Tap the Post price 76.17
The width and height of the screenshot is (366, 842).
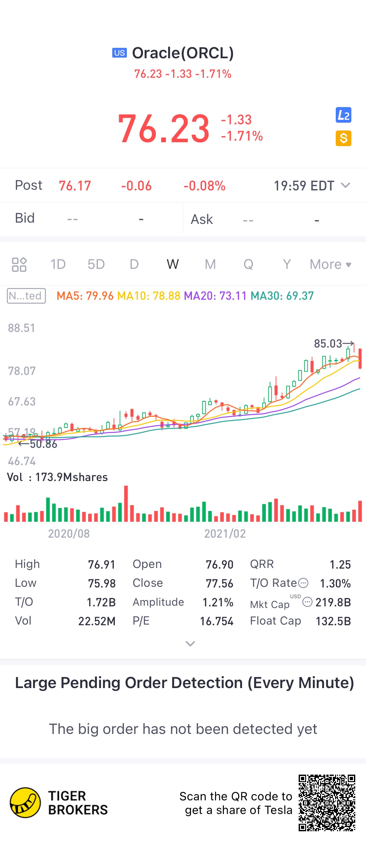point(75,186)
